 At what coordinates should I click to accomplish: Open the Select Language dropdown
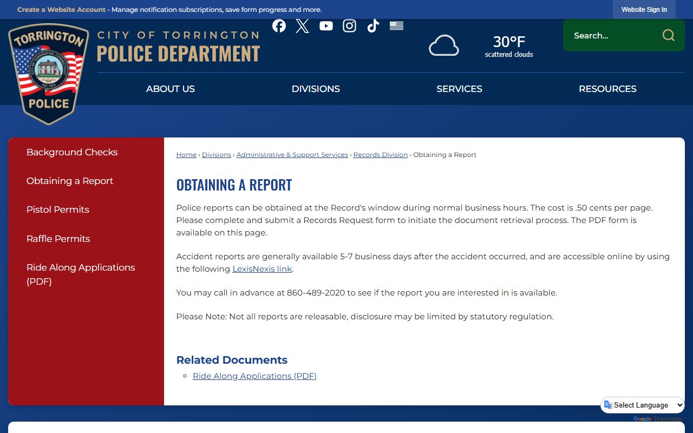point(643,405)
